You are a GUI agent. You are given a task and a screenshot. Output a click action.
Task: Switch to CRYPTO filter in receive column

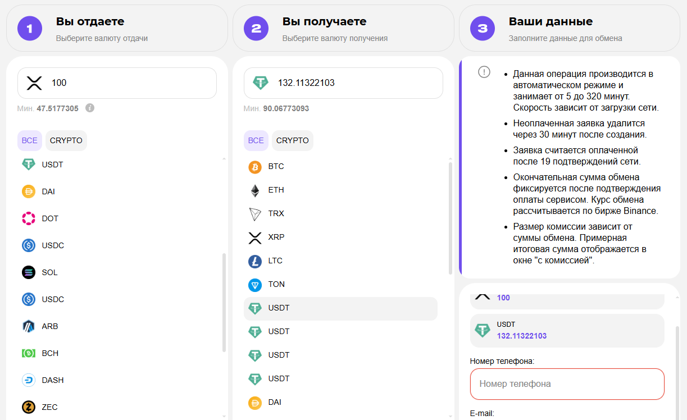293,140
